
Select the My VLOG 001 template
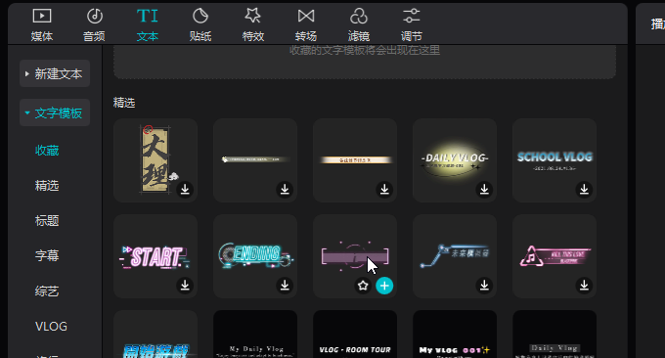point(455,335)
